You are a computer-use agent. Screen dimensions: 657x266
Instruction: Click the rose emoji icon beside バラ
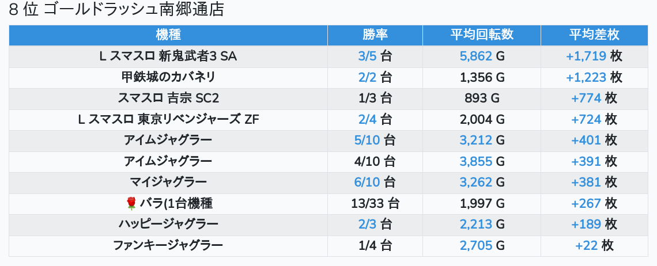point(131,203)
